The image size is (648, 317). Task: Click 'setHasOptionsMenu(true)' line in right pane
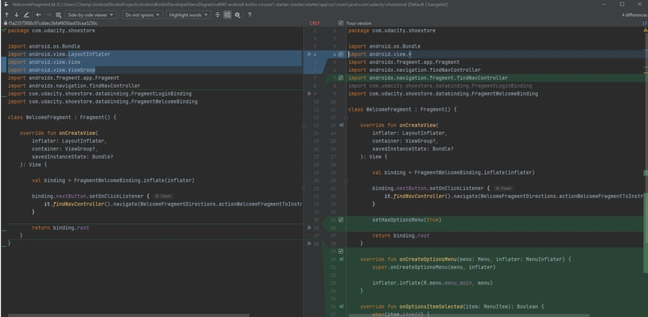coord(407,220)
